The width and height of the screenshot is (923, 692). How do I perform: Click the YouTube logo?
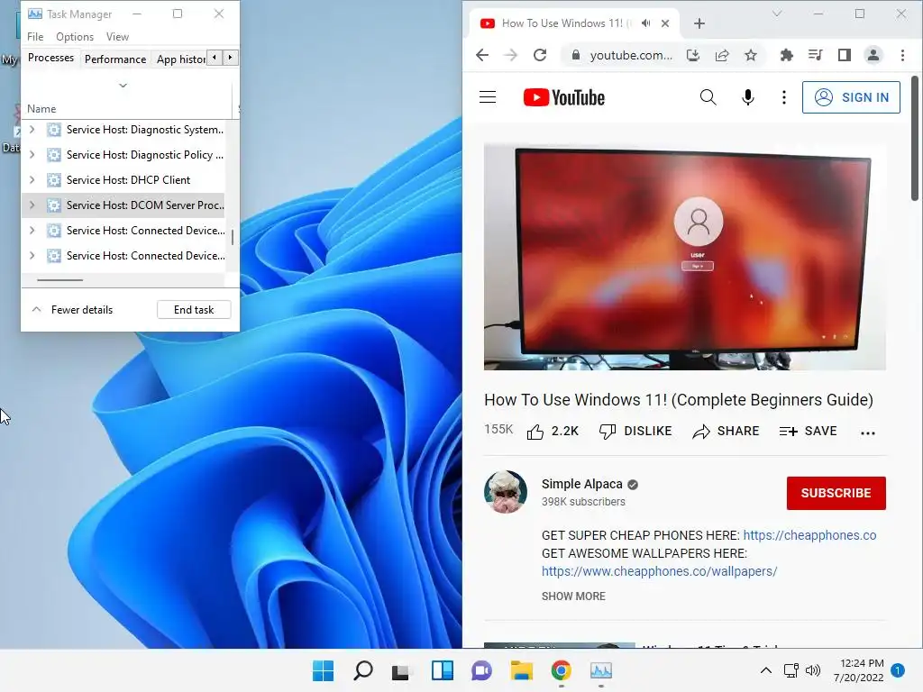564,97
